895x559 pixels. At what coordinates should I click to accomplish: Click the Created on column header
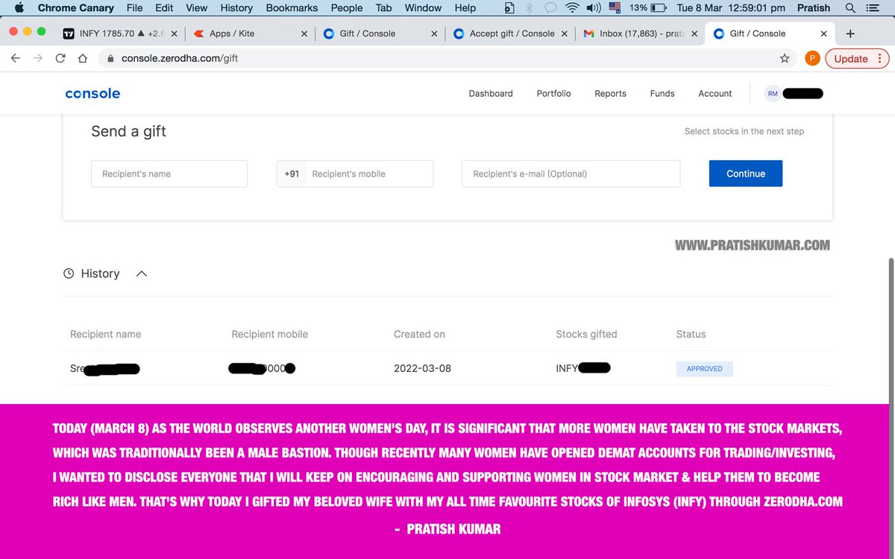pos(419,334)
